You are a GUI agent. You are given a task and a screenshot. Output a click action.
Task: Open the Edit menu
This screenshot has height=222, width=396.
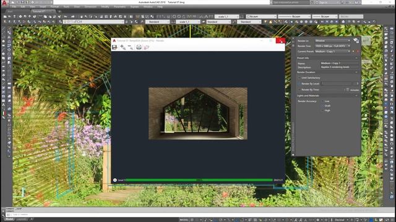pos(23,7)
